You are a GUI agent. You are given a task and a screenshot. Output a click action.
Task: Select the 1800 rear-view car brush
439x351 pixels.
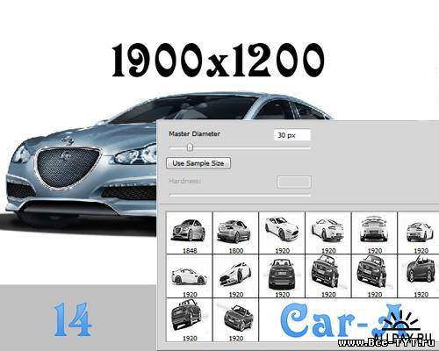(x=235, y=233)
